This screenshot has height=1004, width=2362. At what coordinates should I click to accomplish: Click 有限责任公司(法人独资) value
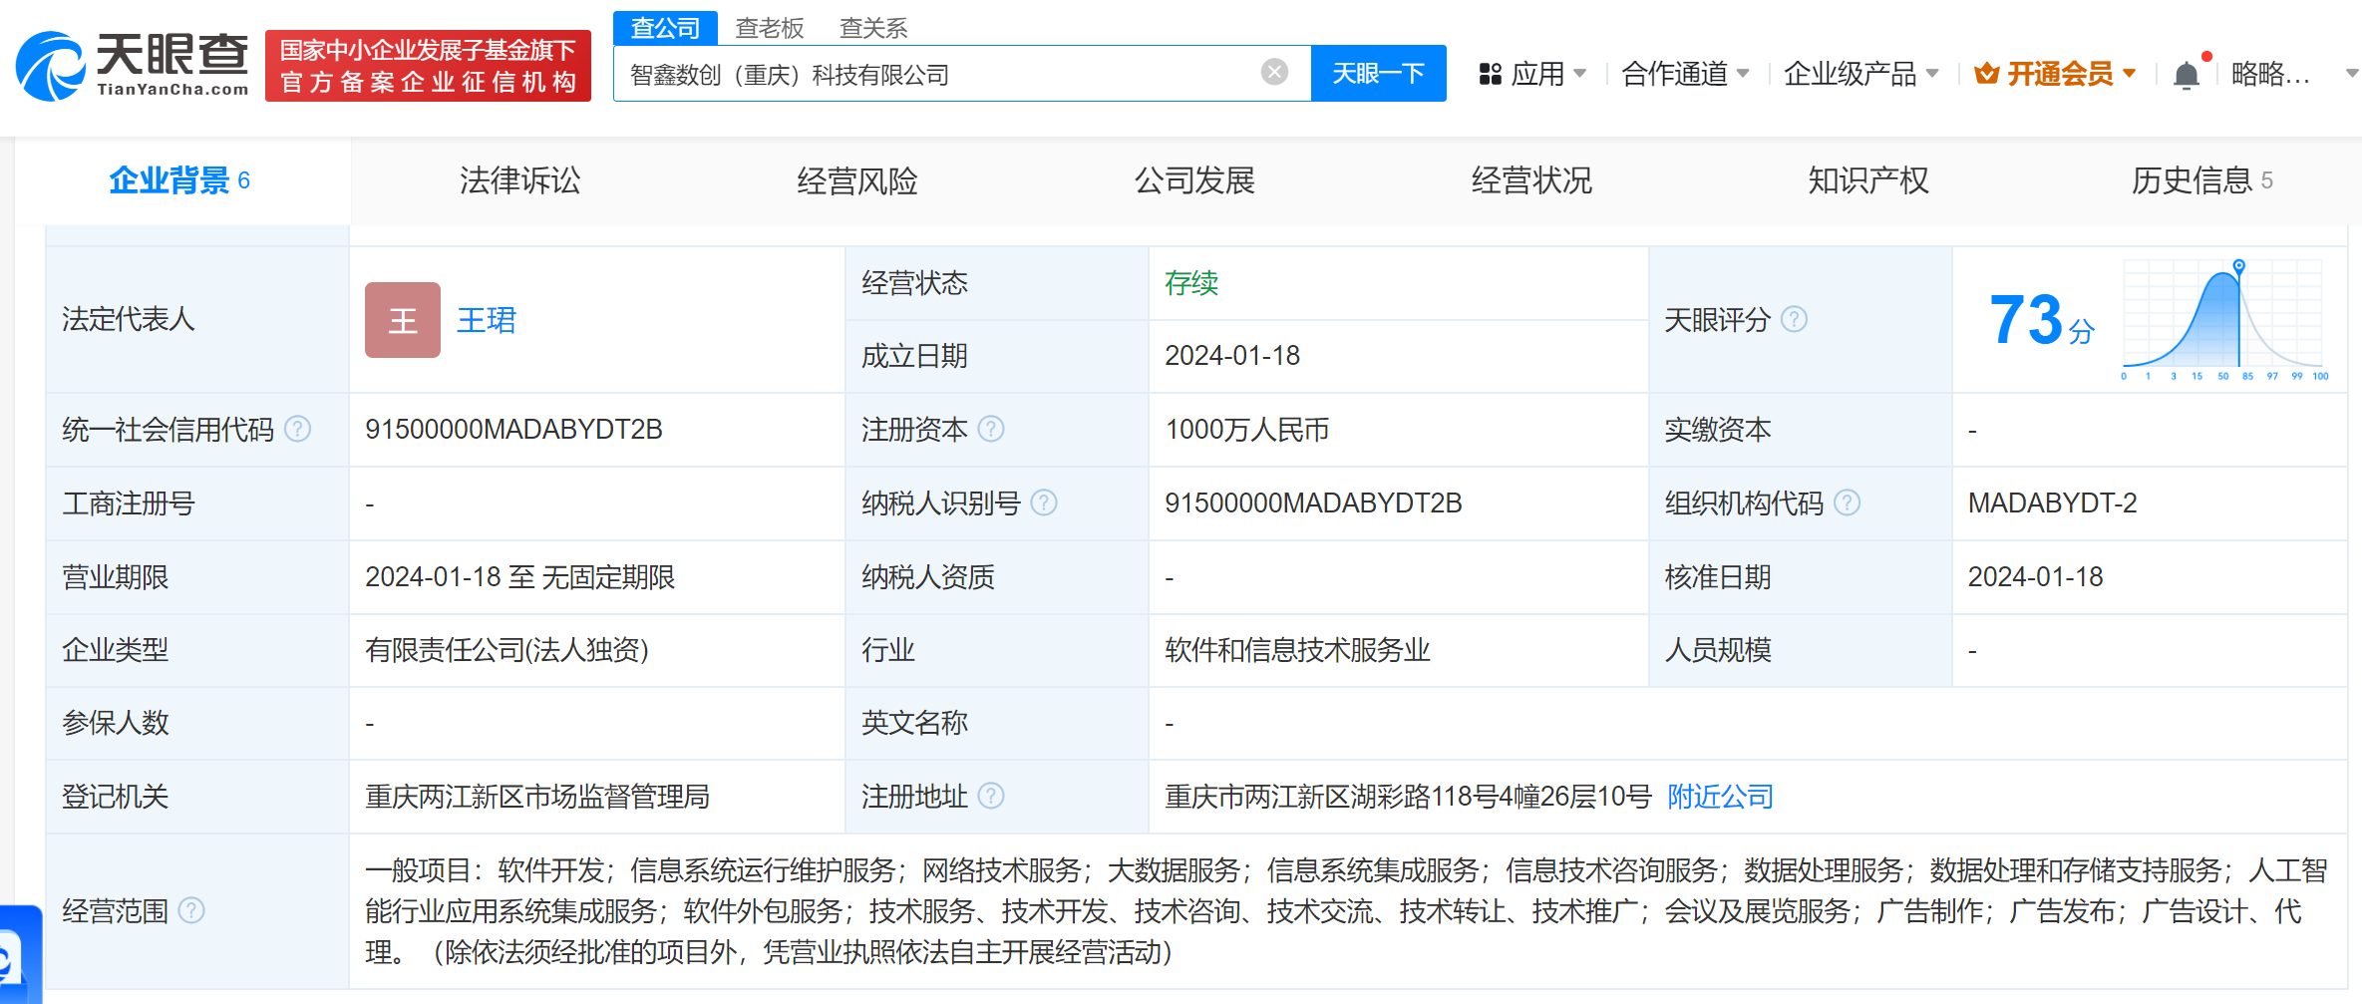click(x=506, y=650)
